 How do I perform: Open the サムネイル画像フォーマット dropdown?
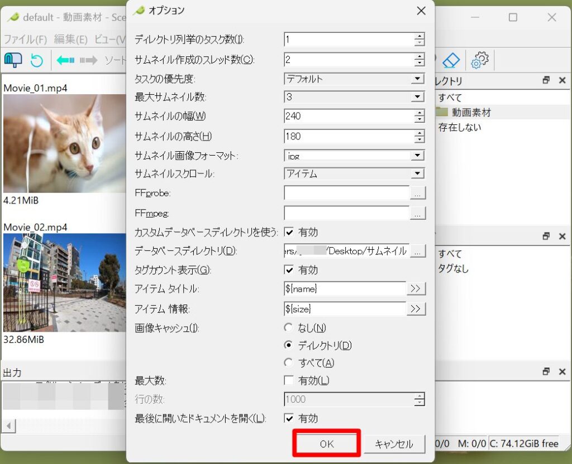coord(417,156)
